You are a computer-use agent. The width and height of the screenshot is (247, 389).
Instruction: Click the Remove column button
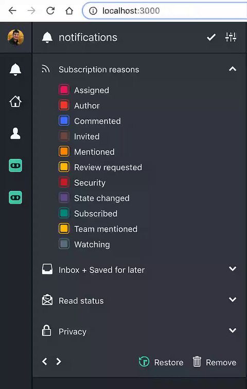coord(215,362)
